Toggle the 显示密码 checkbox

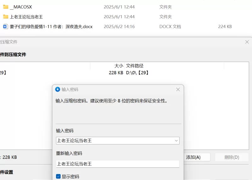[58, 177]
